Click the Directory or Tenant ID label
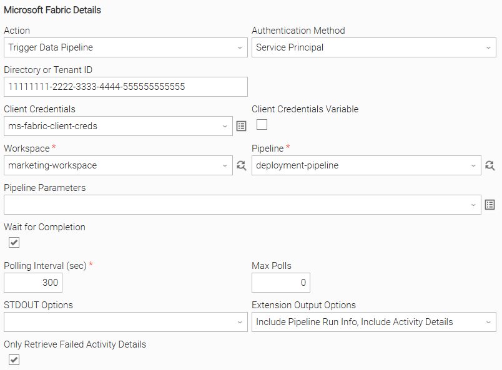Viewport: 502px width, 370px height. (48, 70)
